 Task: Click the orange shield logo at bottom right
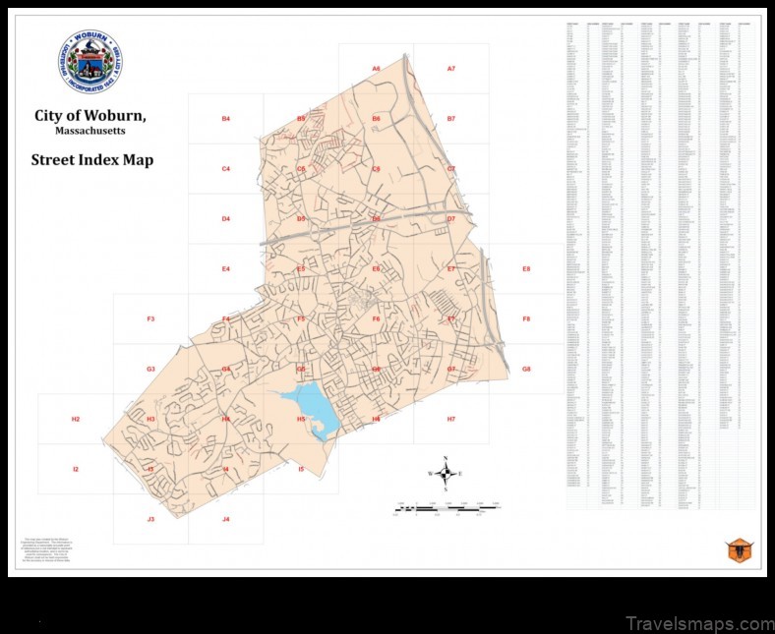(x=738, y=549)
